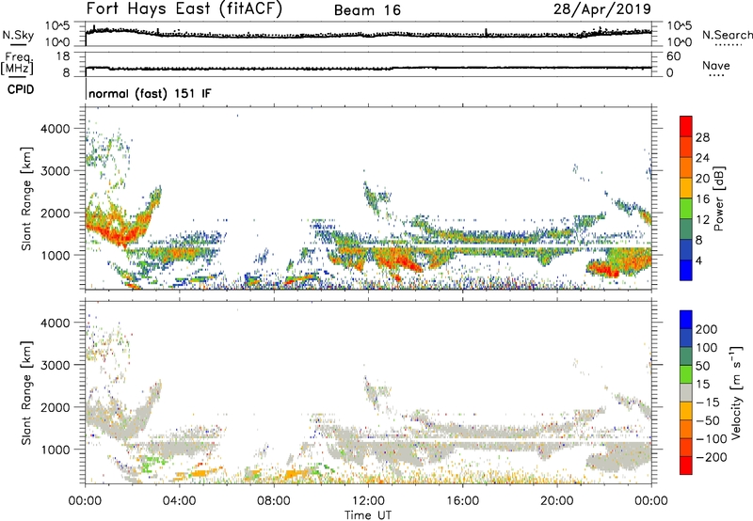This screenshot has width=753, height=521.
Task: Click the 'N.Search' legend label
Action: (727, 35)
